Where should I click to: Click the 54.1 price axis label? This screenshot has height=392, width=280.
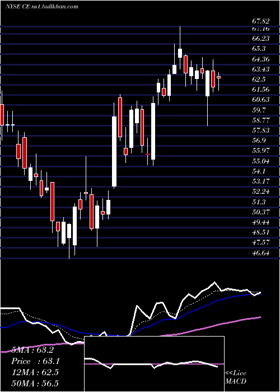(x=259, y=171)
